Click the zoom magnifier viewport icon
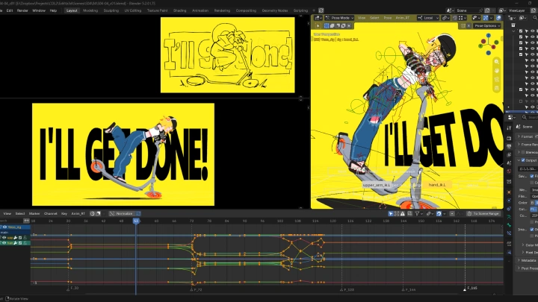Screen dimensions: 538x302 (497, 62)
